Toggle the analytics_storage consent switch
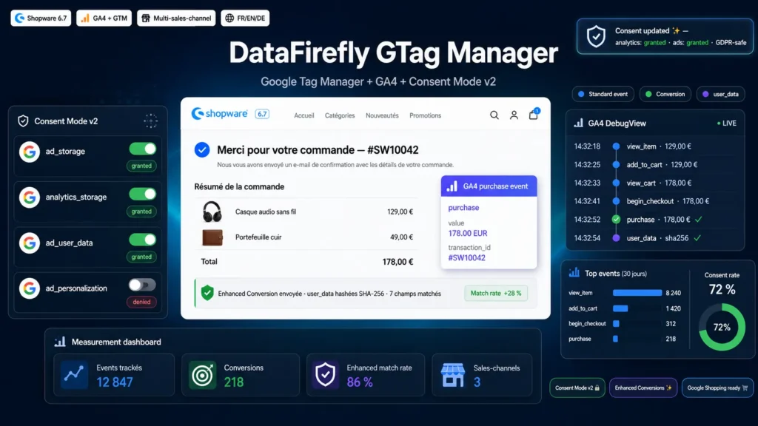This screenshot has height=426, width=758. tap(143, 195)
